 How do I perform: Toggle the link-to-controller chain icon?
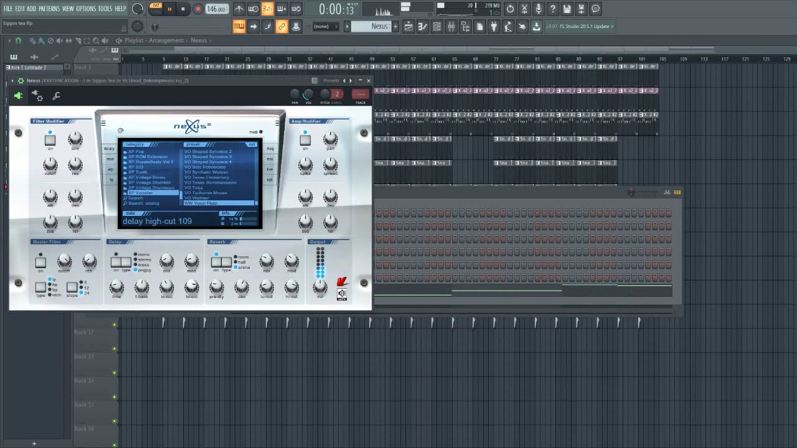[281, 26]
